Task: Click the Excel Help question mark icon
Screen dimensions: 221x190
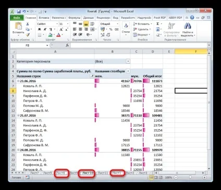Action: [x=192, y=18]
